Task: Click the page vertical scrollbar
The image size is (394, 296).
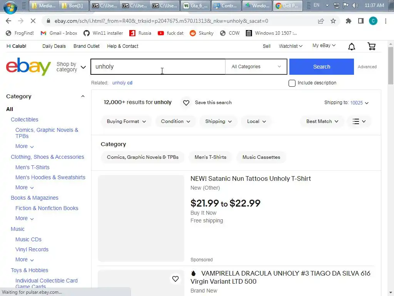Action: pos(391,66)
